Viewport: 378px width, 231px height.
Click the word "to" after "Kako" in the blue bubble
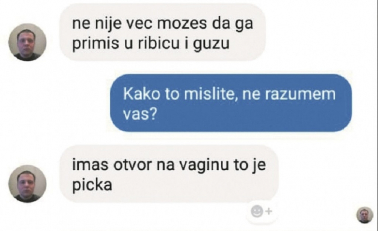click(x=172, y=94)
